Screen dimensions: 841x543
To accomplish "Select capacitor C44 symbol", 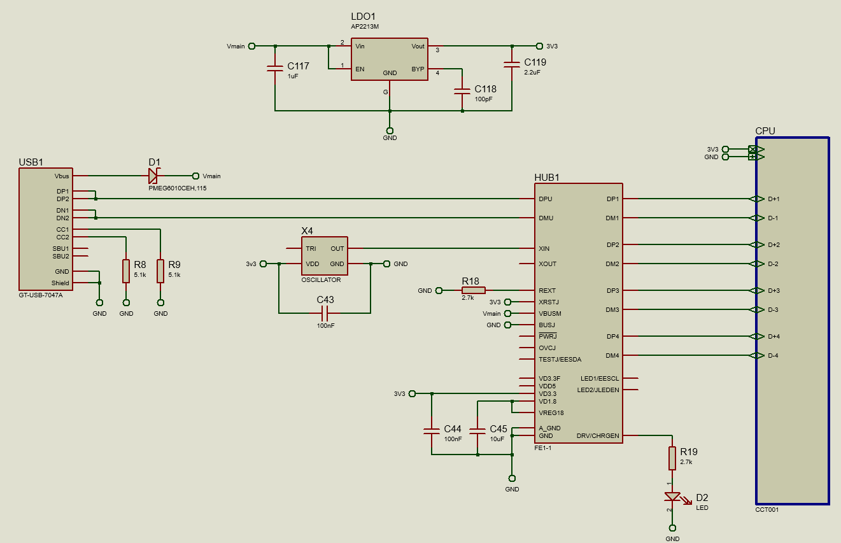I will (431, 431).
